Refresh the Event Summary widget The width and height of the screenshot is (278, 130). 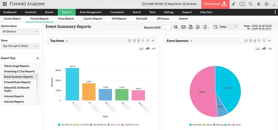pyautogui.click(x=264, y=41)
